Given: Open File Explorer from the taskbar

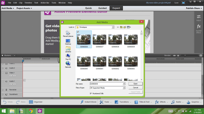Looking at the screenshot, I should coord(12,111).
